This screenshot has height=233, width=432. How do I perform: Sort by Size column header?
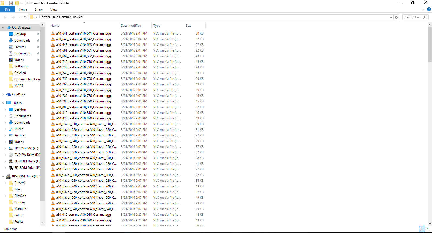pyautogui.click(x=195, y=26)
